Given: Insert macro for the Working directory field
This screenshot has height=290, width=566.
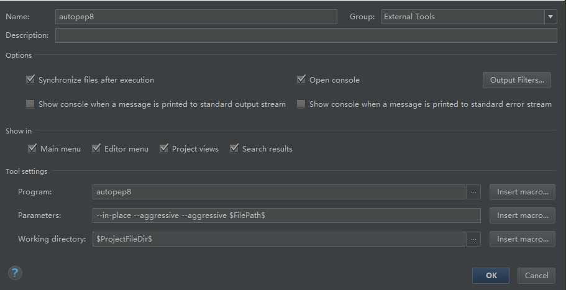Looking at the screenshot, I should point(523,239).
